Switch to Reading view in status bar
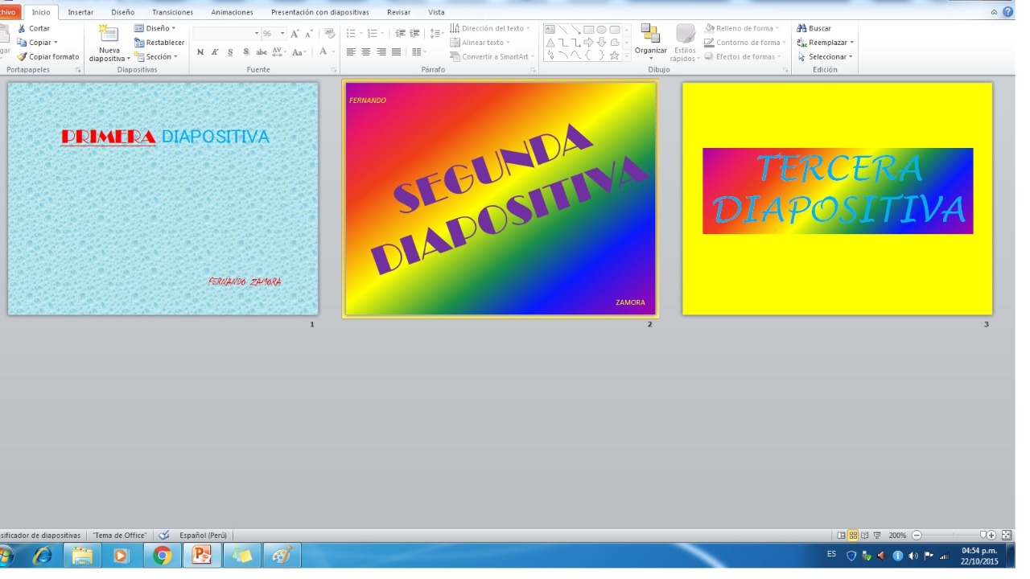 865,535
